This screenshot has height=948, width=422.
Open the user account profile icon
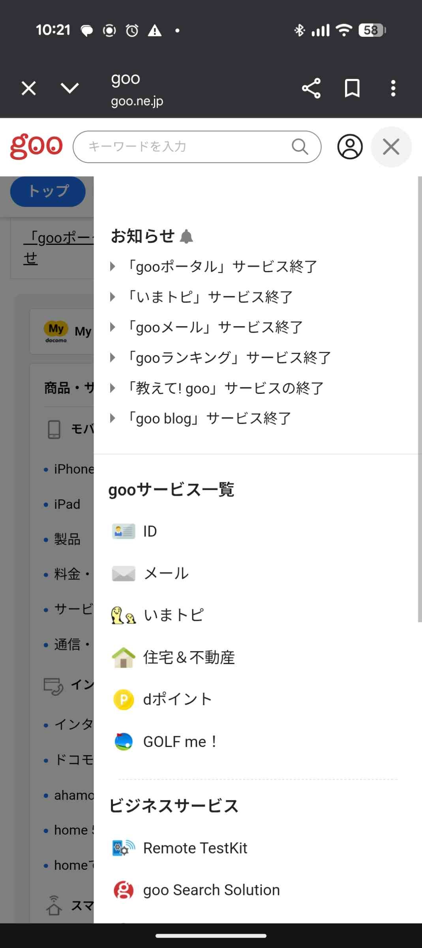tap(350, 147)
